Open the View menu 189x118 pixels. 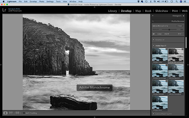point(65,1)
